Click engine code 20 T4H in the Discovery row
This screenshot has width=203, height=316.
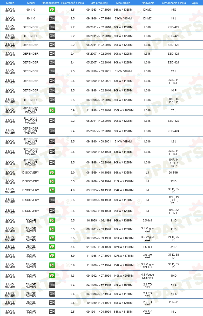173,173
